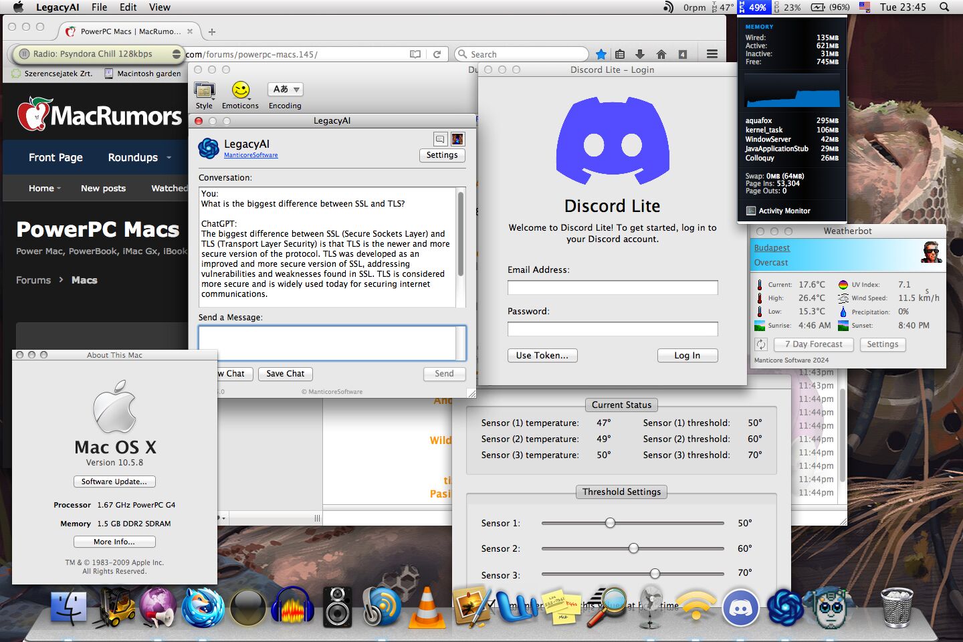Open LegacyAI Settings button

[x=442, y=155]
